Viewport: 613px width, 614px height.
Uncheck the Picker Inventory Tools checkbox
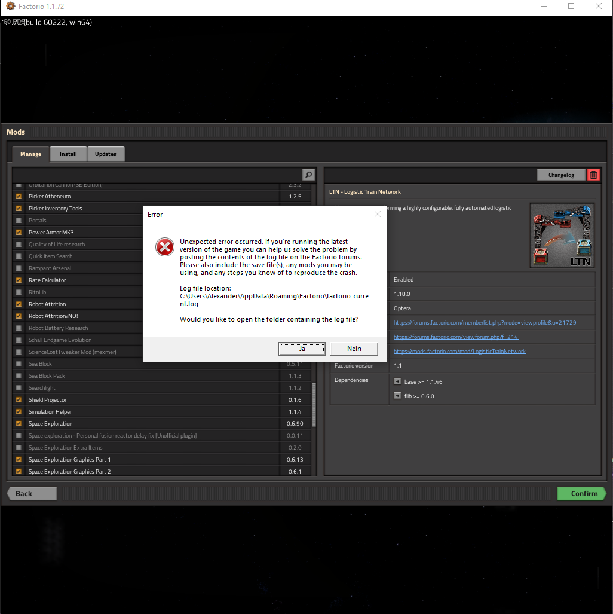click(19, 208)
